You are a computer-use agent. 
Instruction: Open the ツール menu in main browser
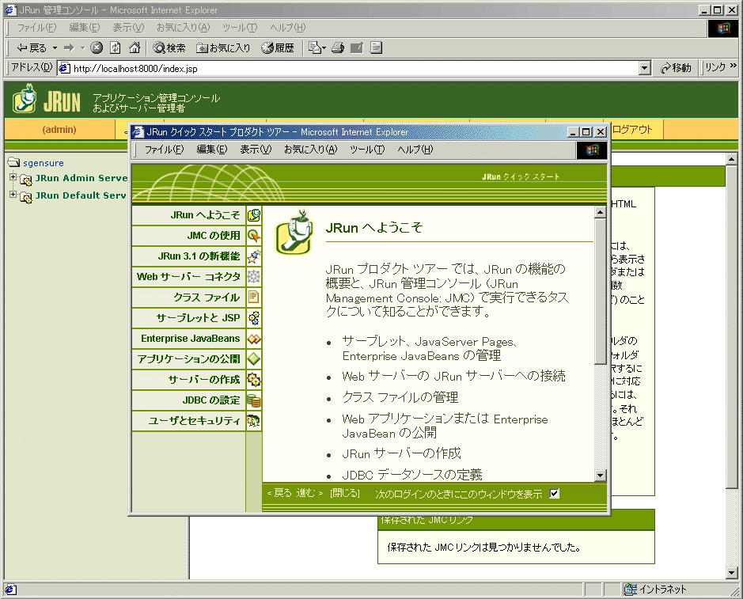click(239, 28)
